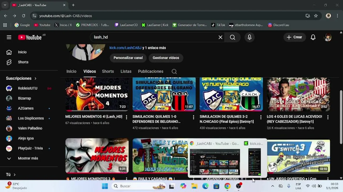Viewport: 343px width, 192px height.
Task: Select the kick.com window preview thumbnail
Action: [x=254, y=162]
